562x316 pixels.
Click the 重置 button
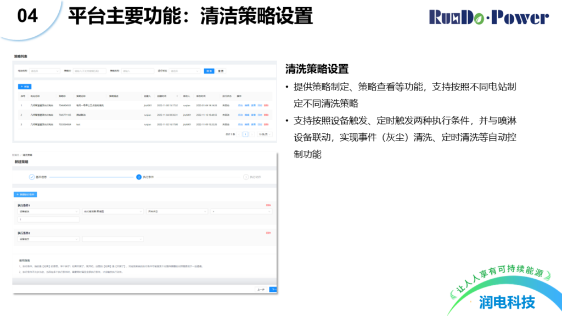pos(221,71)
